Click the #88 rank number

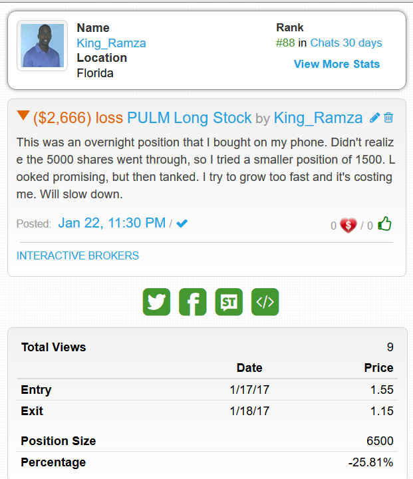[x=285, y=43]
